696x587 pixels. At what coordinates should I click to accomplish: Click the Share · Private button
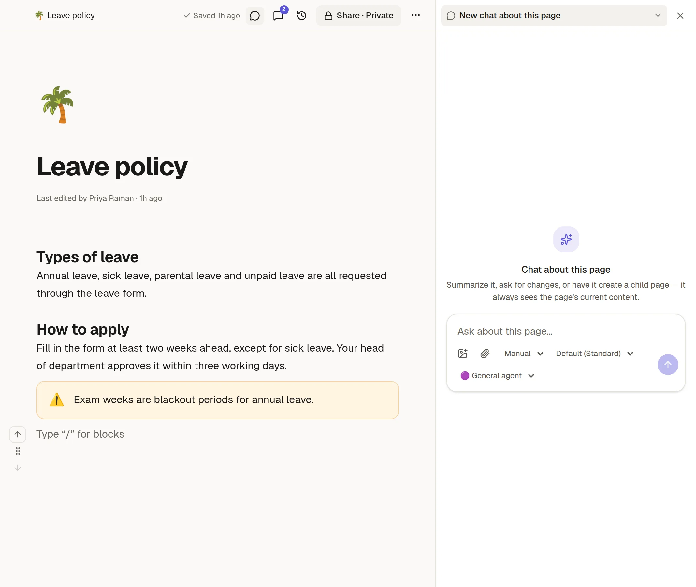tap(358, 16)
